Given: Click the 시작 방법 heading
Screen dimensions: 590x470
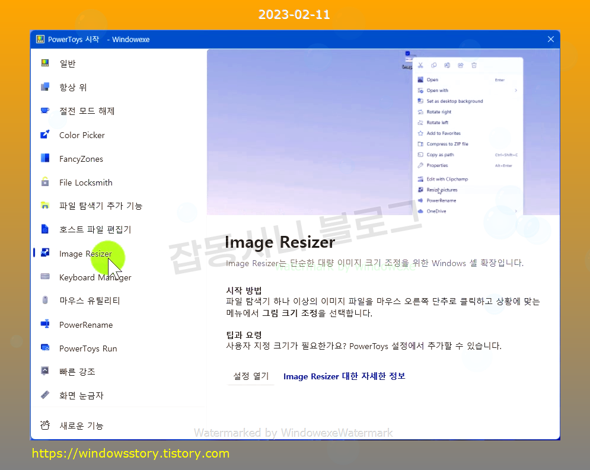Looking at the screenshot, I should pos(244,290).
